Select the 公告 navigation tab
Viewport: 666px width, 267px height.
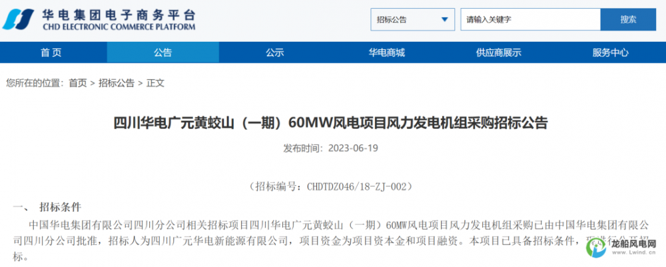click(163, 52)
